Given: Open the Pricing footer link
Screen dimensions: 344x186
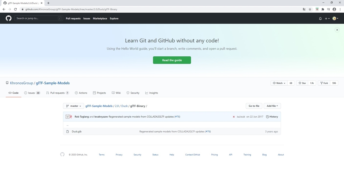Looking at the screenshot, I should (x=214, y=155).
